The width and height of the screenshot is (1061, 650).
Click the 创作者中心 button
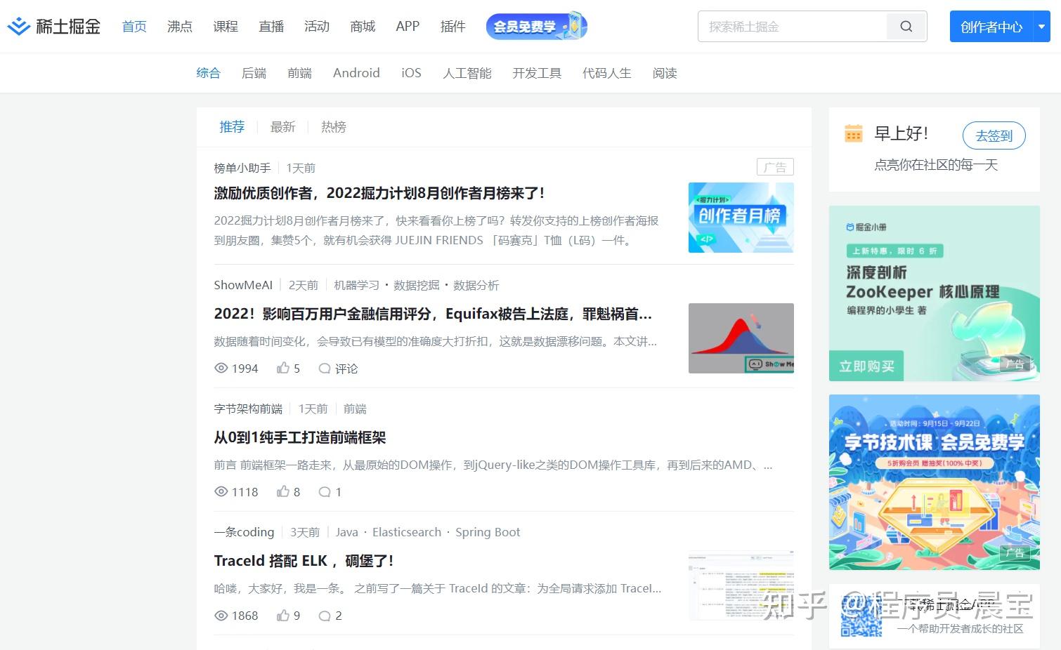tap(991, 27)
